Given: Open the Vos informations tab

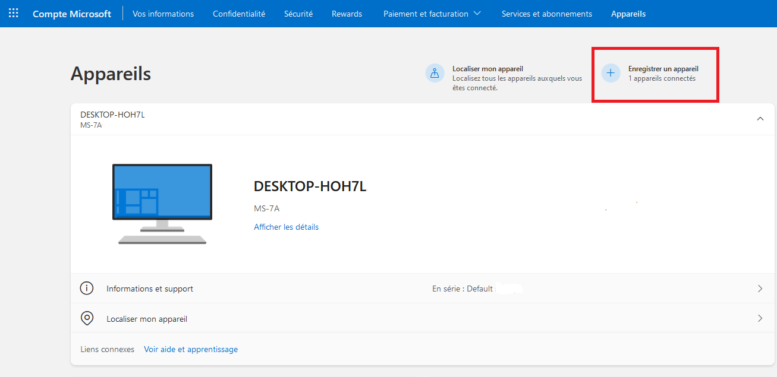Looking at the screenshot, I should tap(163, 14).
